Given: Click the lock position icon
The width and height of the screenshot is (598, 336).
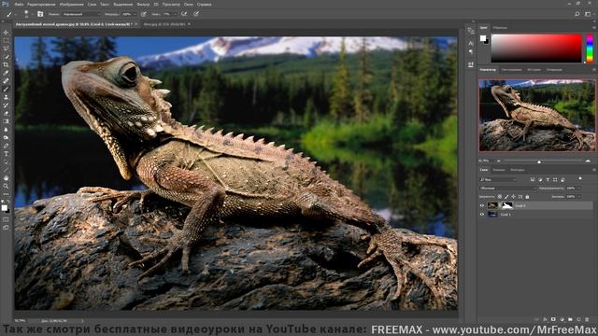Looking at the screenshot, I should click(513, 197).
